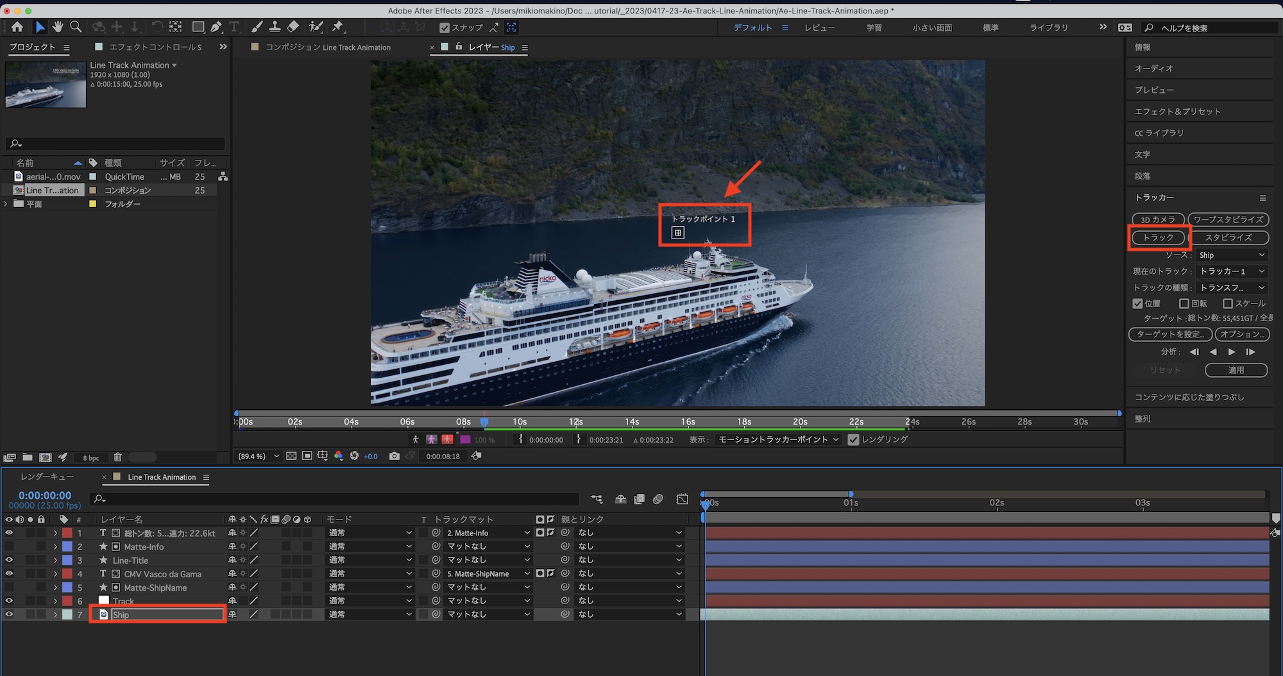This screenshot has height=676, width=1283.
Task: Open the motion tracker point view dropdown
Action: [x=778, y=439]
